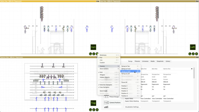Click the Top navigator cube in Gamma View
The image size is (199, 112).
[93, 103]
